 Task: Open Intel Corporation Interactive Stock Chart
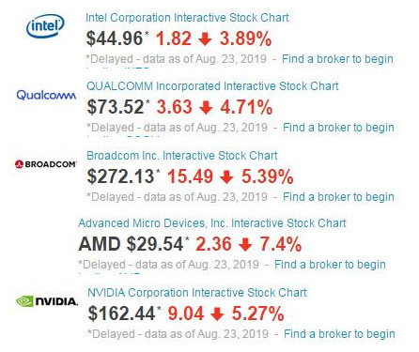(187, 18)
